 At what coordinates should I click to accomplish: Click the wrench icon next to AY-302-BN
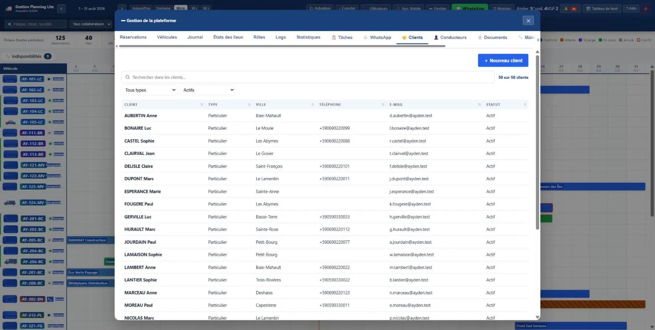[x=50, y=299]
